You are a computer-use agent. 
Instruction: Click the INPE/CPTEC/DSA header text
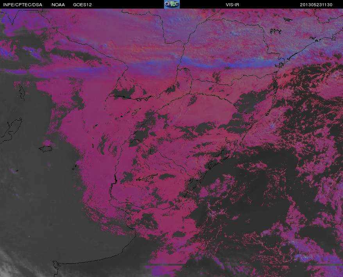pos(23,5)
